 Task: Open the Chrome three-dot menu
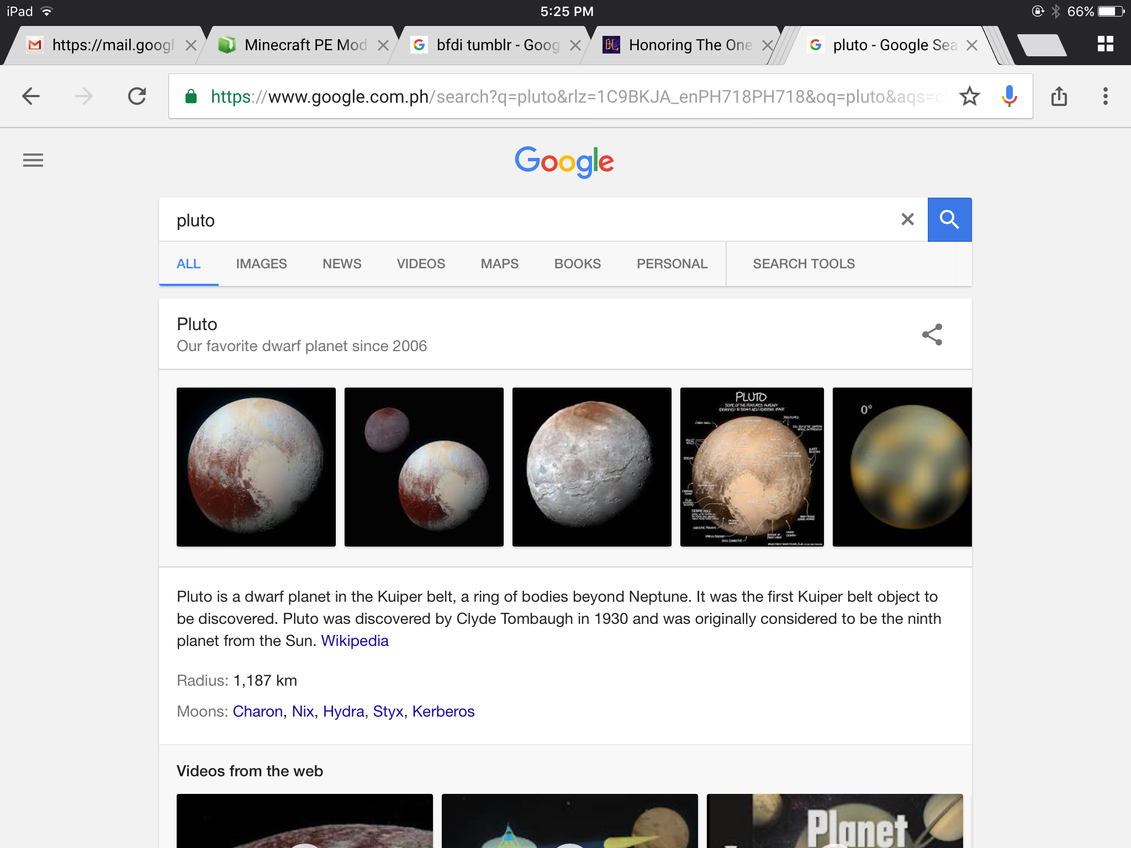click(1105, 96)
